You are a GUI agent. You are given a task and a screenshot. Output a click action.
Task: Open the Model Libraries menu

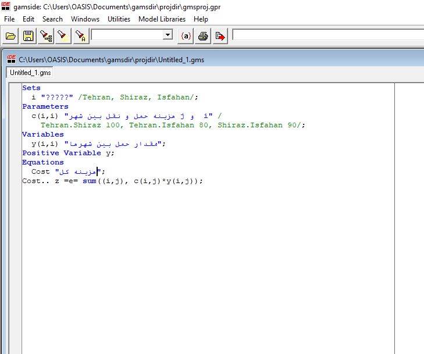coord(162,19)
